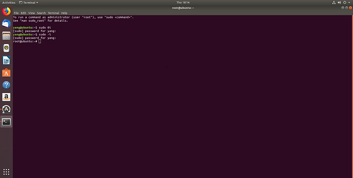Launch Thunderbird mail from the dock
The height and width of the screenshot is (178, 353).
pyautogui.click(x=6, y=24)
